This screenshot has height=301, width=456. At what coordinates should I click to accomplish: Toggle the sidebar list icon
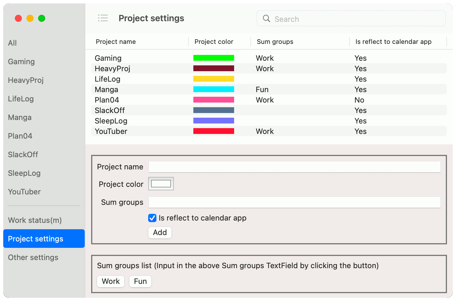click(103, 18)
